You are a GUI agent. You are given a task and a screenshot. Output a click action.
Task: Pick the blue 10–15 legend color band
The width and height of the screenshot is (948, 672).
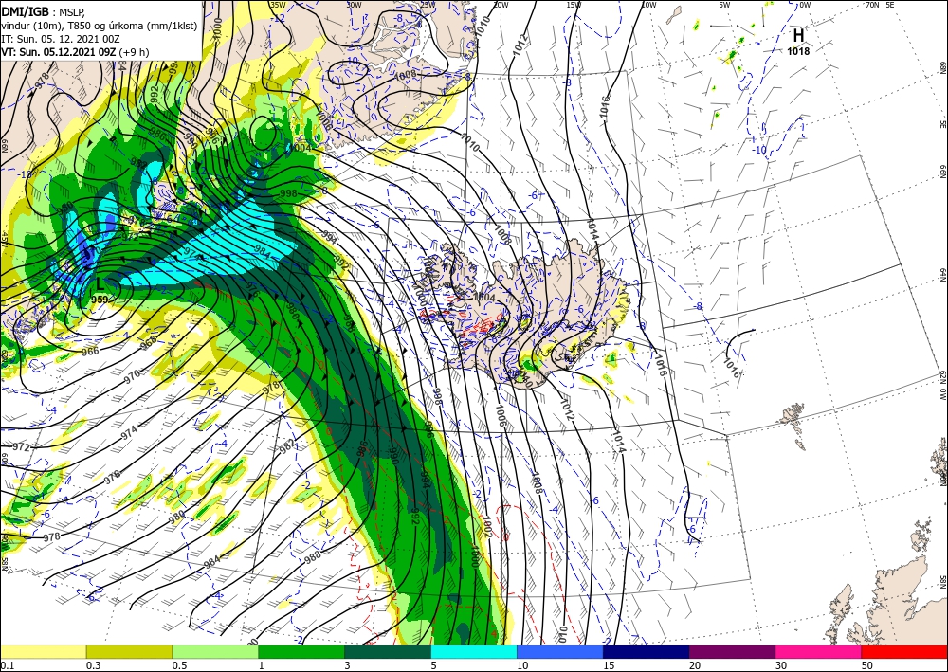(560, 651)
